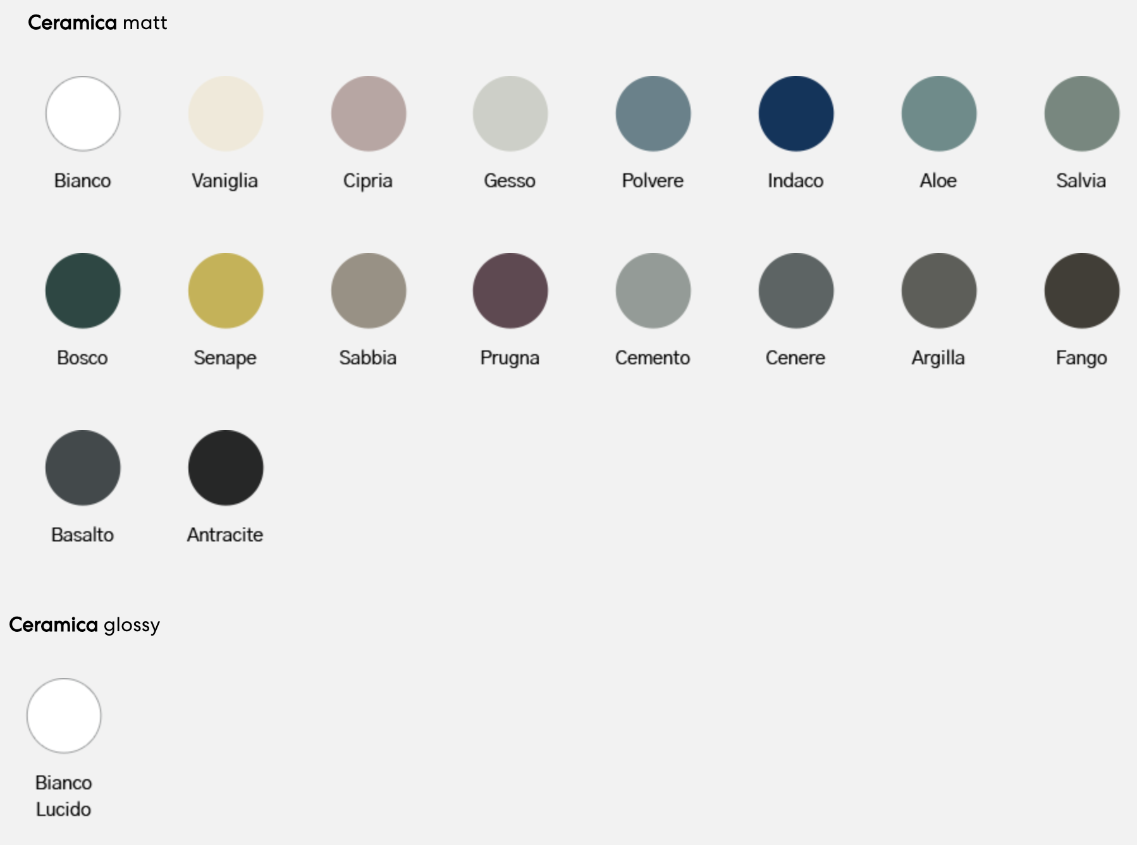1137x845 pixels.
Task: Select the Bianco Lucido glossy swatch
Action: tap(64, 716)
